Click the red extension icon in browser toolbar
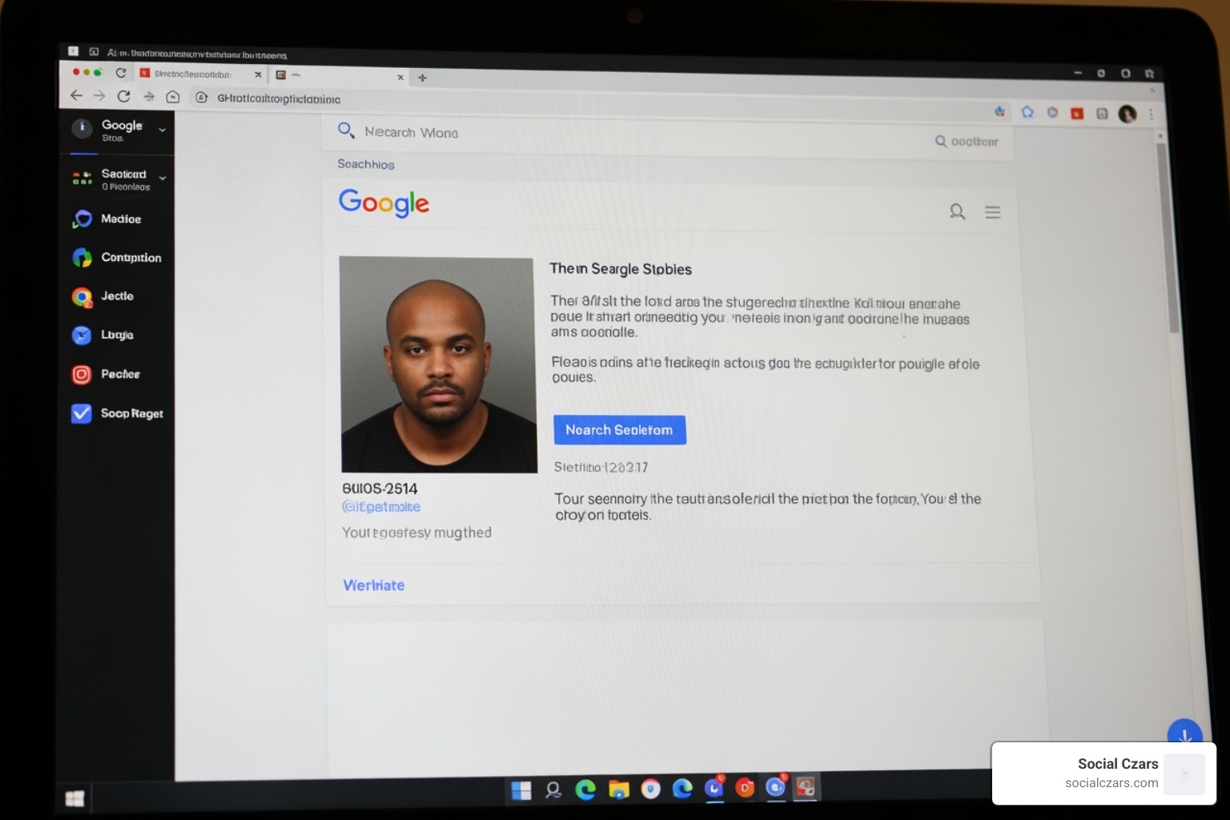Viewport: 1230px width, 820px height. pos(1076,113)
